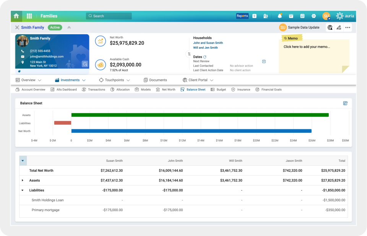Open the table column dropdown arrow
This screenshot has height=236, width=367.
coord(23,161)
